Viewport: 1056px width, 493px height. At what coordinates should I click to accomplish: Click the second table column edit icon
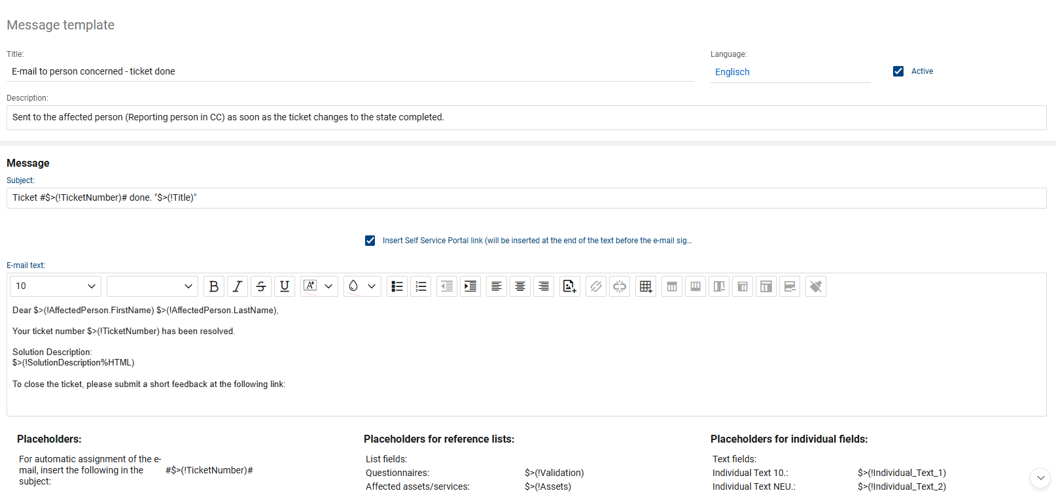click(x=695, y=286)
